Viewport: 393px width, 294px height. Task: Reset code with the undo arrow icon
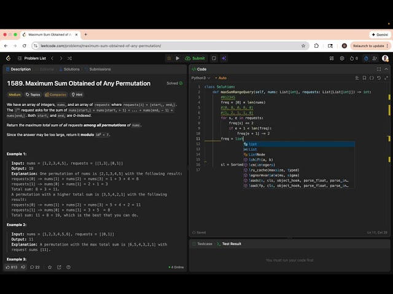[378, 78]
